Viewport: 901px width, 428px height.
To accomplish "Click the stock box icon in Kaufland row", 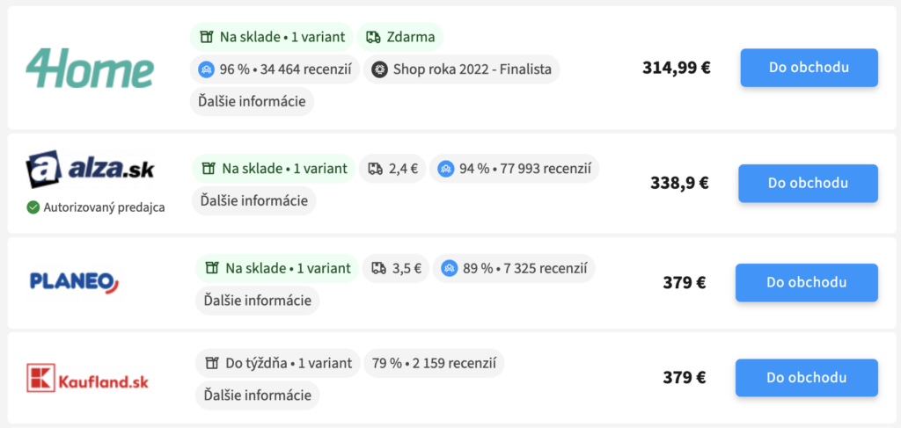I will tap(213, 363).
